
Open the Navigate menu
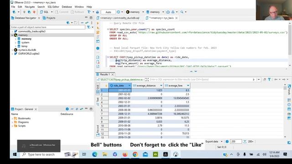click(x=30, y=7)
